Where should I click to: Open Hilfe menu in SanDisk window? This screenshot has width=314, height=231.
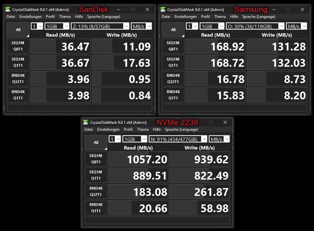(x=79, y=17)
